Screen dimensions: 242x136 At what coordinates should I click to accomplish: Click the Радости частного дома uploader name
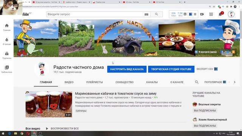click(x=88, y=97)
